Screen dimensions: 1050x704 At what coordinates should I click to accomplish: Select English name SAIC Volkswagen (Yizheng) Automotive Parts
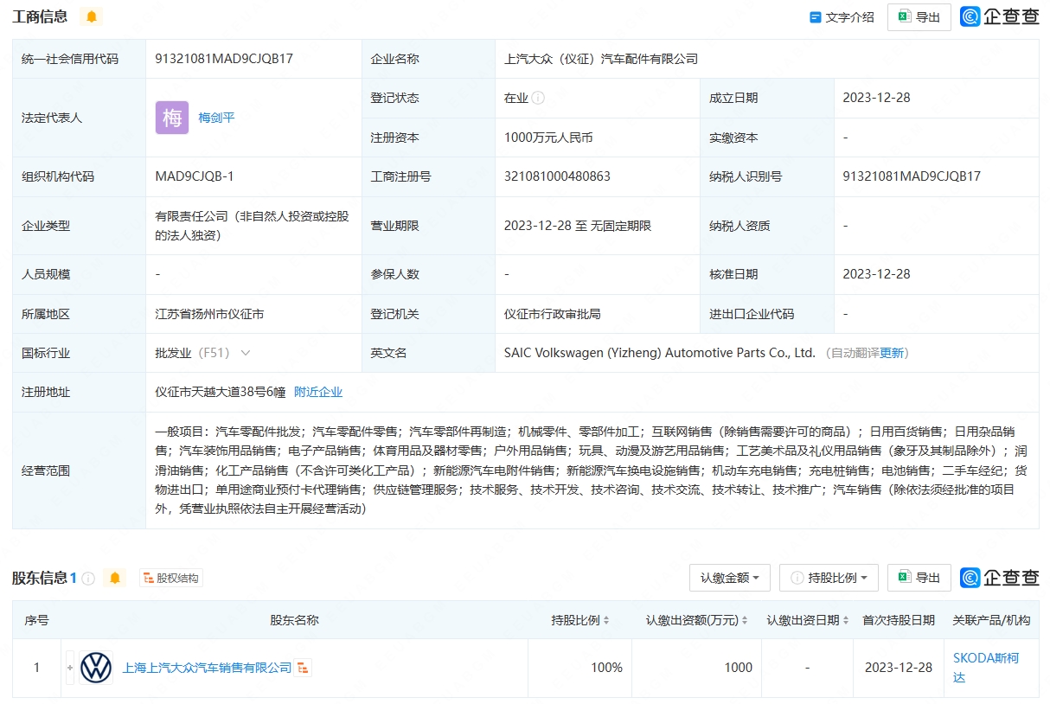coord(660,353)
